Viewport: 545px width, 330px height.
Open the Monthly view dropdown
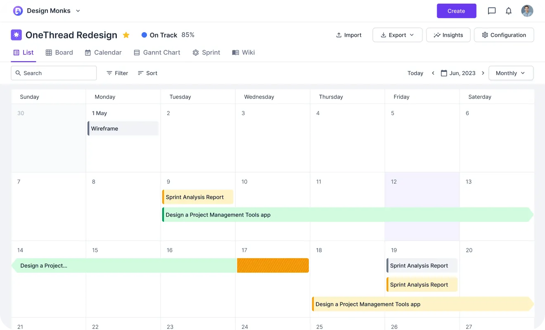click(x=511, y=73)
